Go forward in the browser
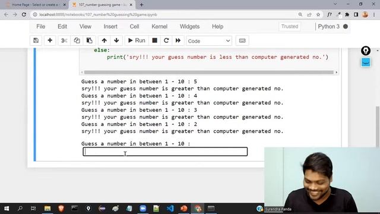This screenshot has width=380, height=214. 15,14
